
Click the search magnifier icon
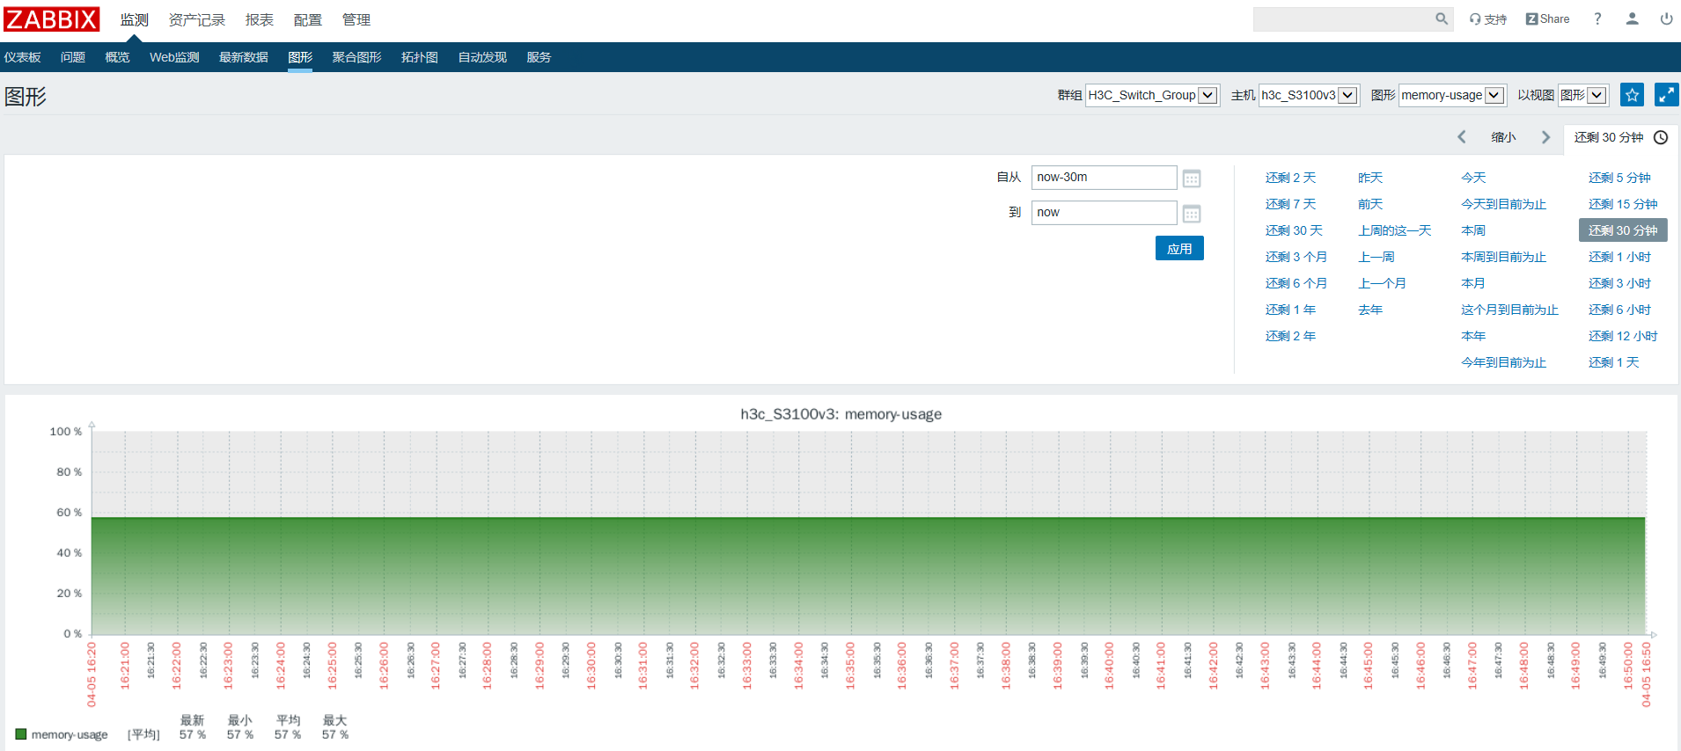coord(1442,18)
